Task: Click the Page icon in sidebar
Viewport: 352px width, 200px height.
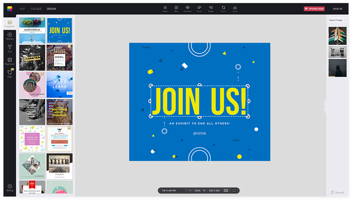Action: click(x=10, y=73)
